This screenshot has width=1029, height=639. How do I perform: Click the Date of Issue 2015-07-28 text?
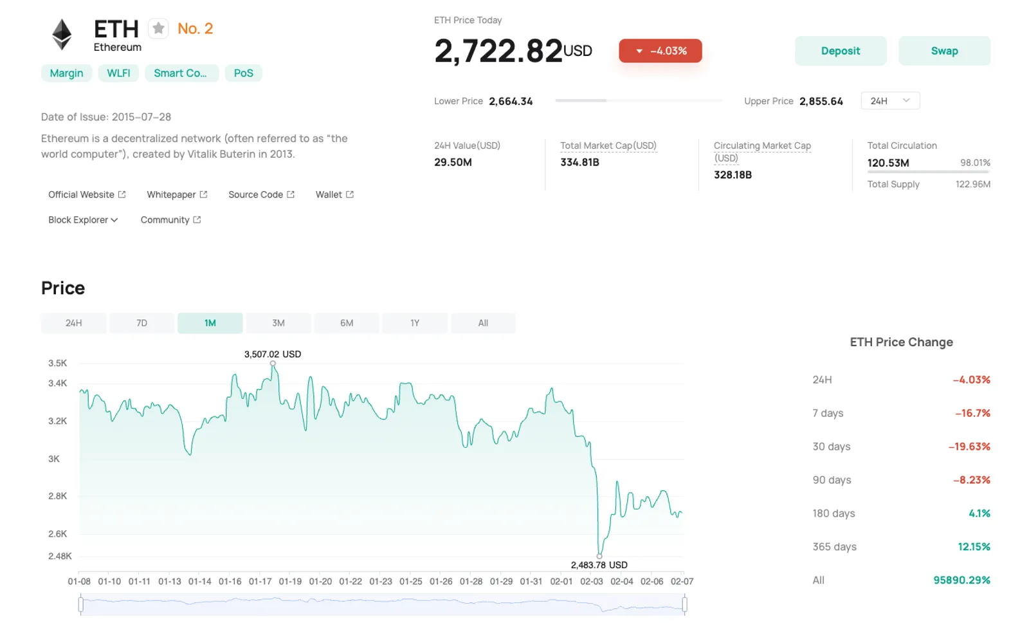[x=106, y=117]
